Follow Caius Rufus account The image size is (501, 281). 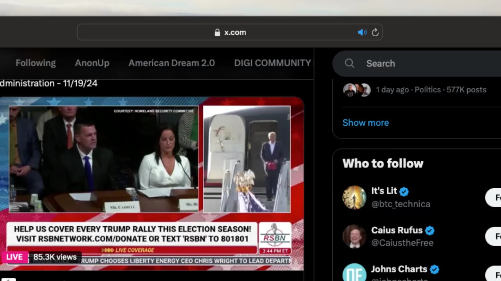[x=493, y=237]
